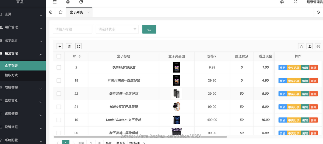Click 编辑 for Louis Vuitton row
The width and height of the screenshot is (323, 144).
[305, 120]
